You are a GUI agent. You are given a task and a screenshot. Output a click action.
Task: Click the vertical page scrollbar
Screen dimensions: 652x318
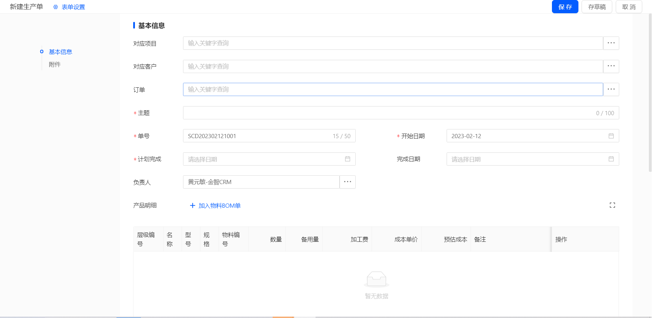coord(650,93)
